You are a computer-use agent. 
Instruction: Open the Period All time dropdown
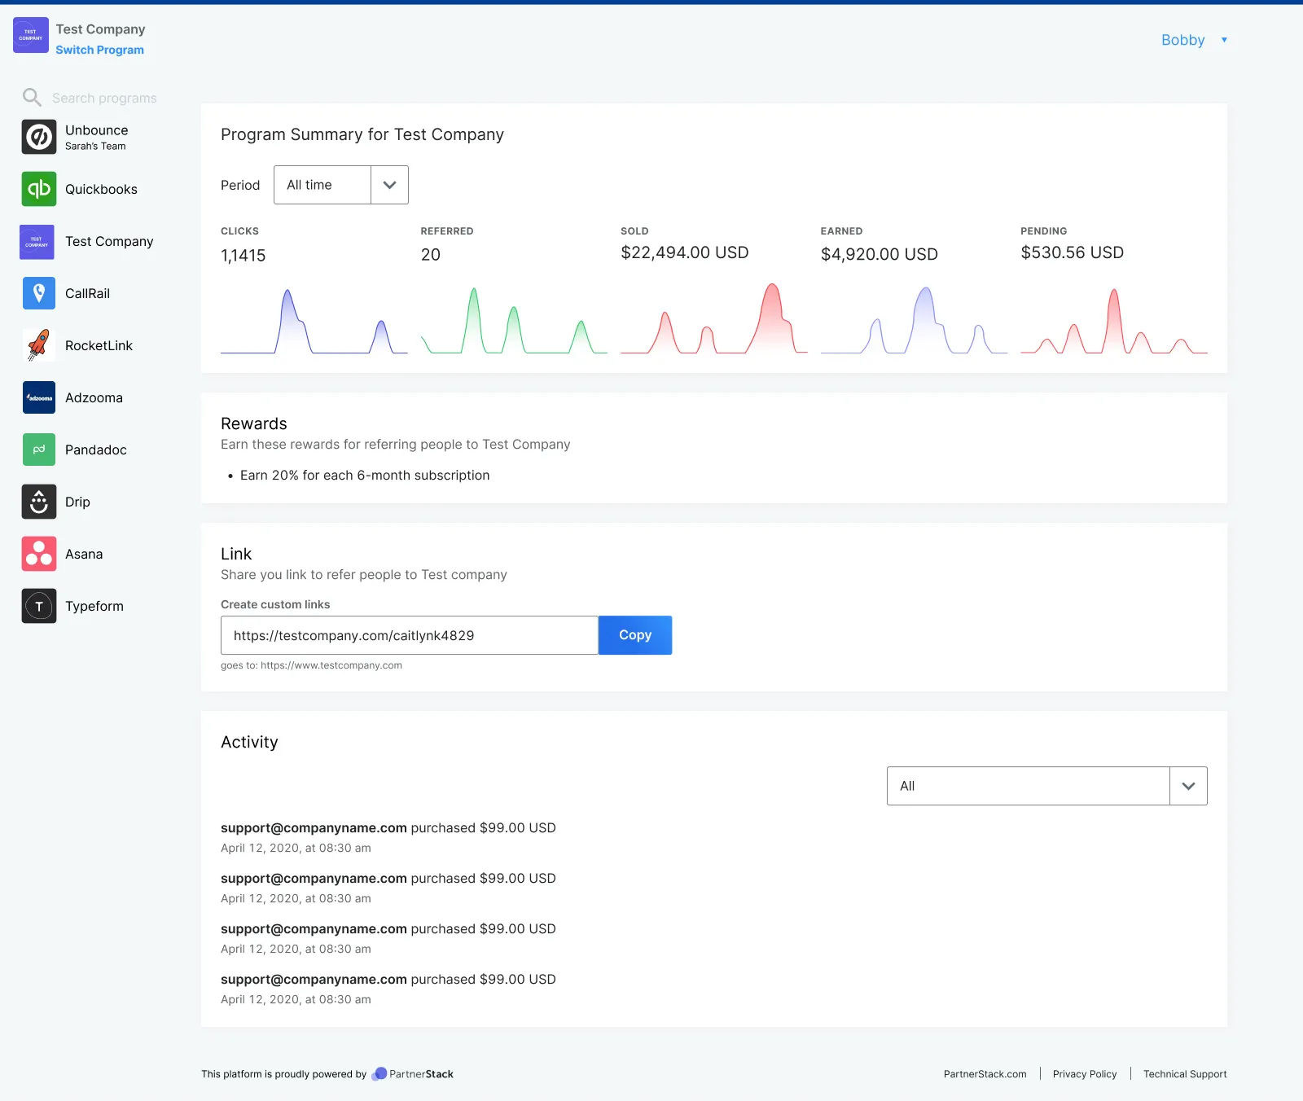(340, 185)
